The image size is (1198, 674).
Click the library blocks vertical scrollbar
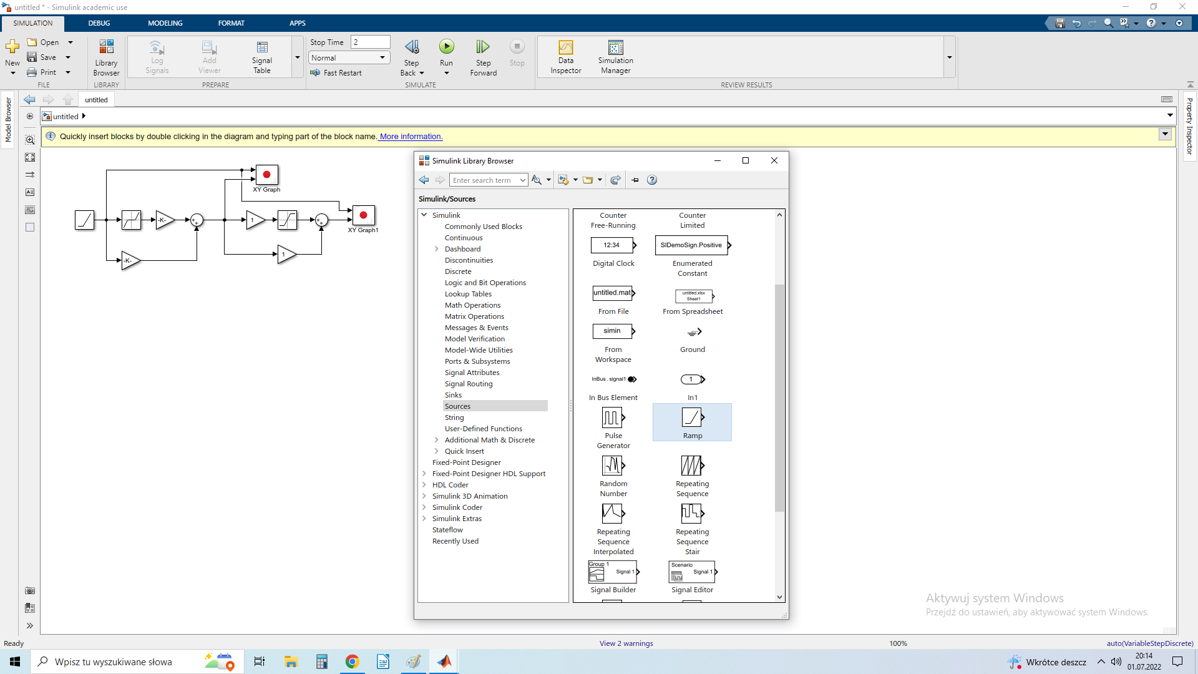779,397
